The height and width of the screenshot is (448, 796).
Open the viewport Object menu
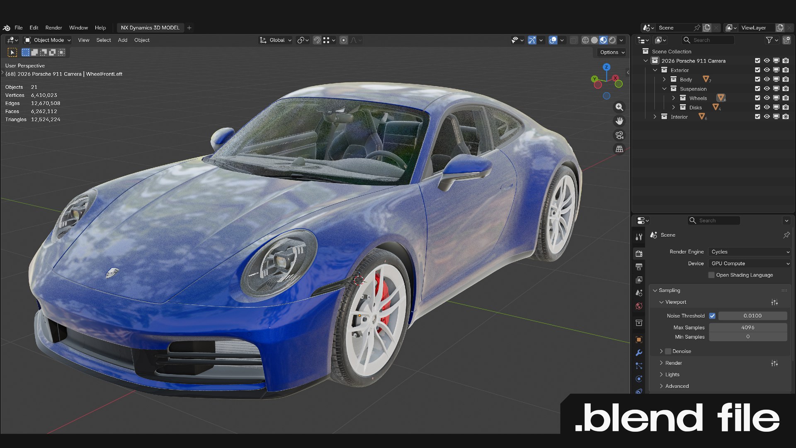(142, 40)
